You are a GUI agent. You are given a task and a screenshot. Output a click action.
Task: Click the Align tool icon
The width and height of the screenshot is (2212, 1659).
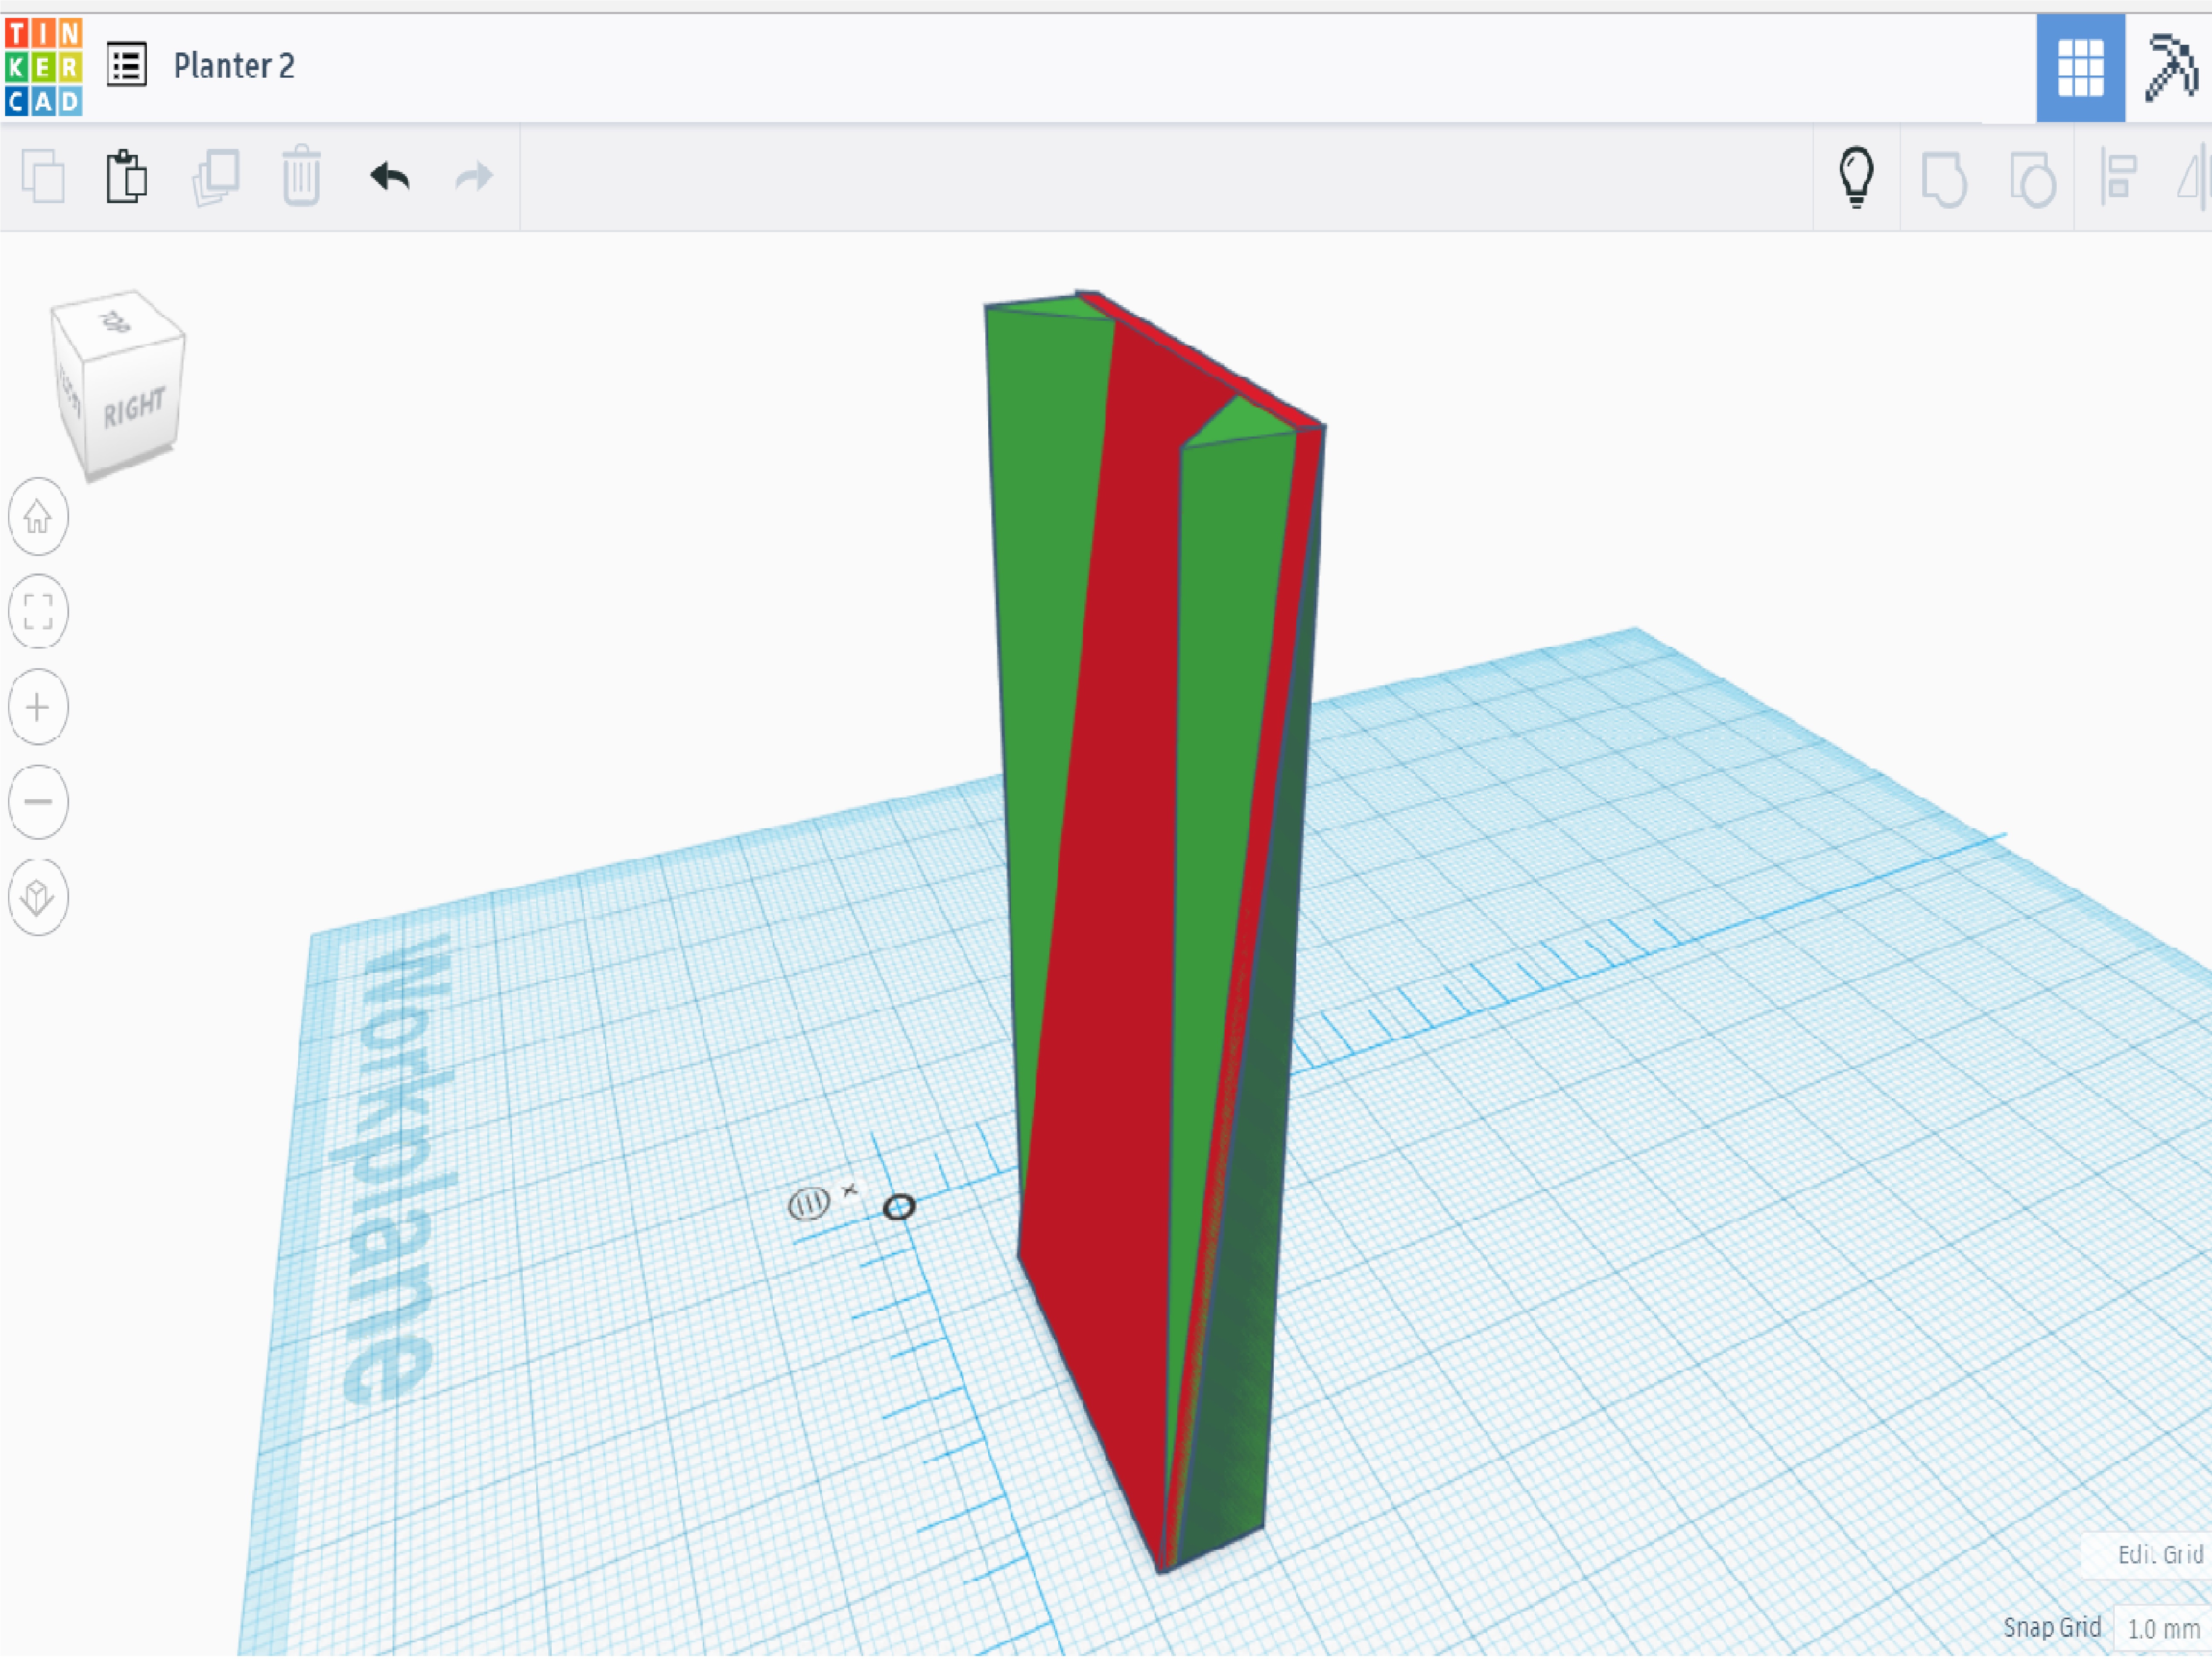click(x=2118, y=177)
